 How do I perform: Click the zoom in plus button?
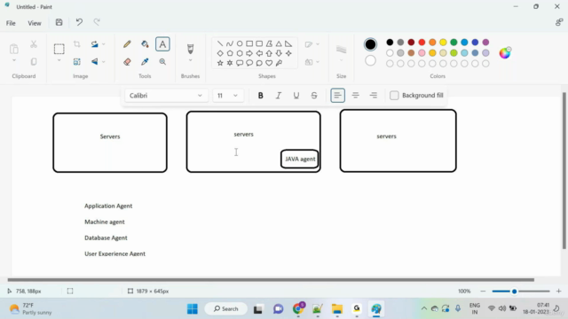click(558, 292)
